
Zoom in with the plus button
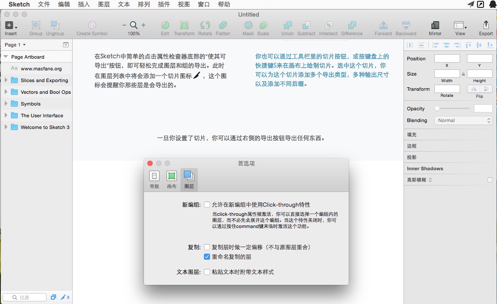(x=143, y=25)
